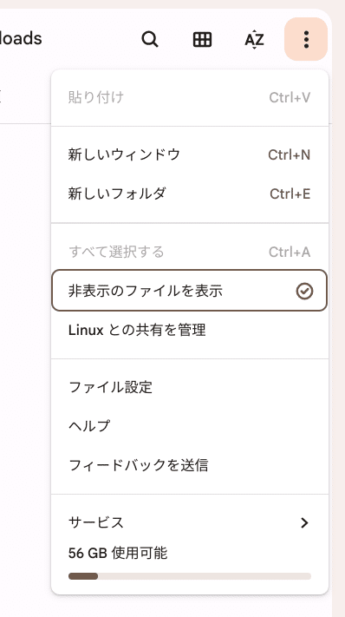Click the storage usage progress bar
This screenshot has height=617, width=345.
click(x=189, y=576)
